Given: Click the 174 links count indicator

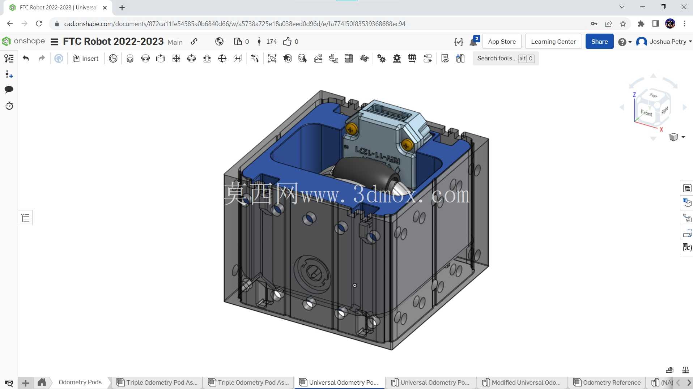Looking at the screenshot, I should (267, 42).
